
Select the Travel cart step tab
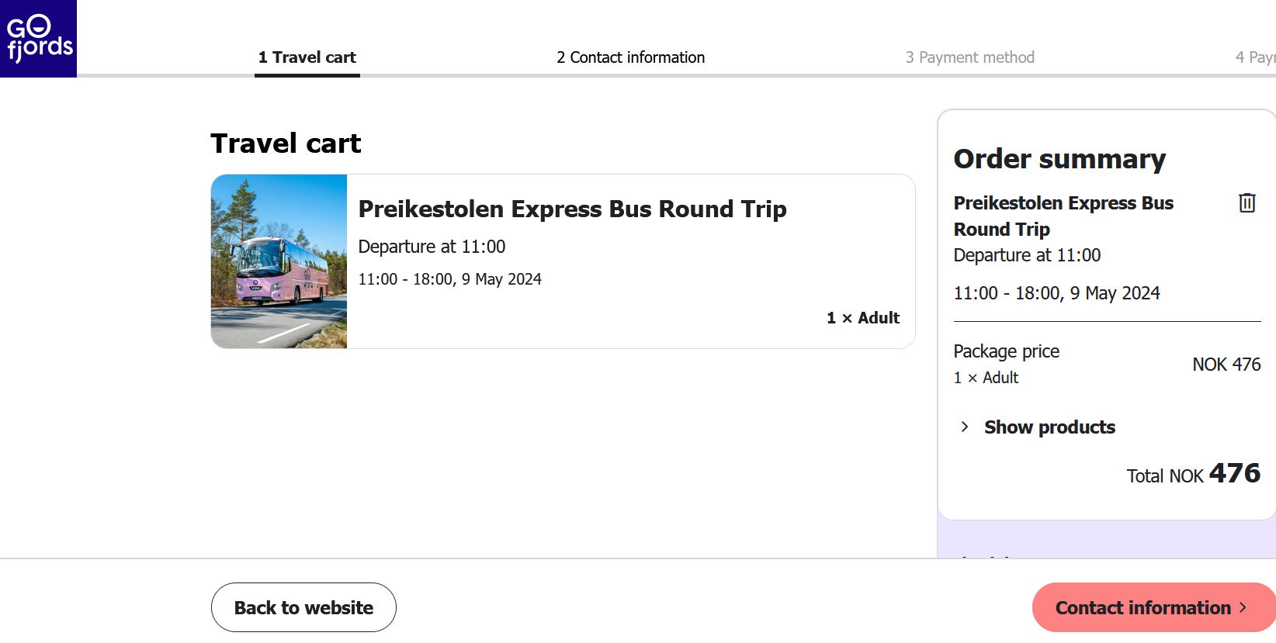307,57
